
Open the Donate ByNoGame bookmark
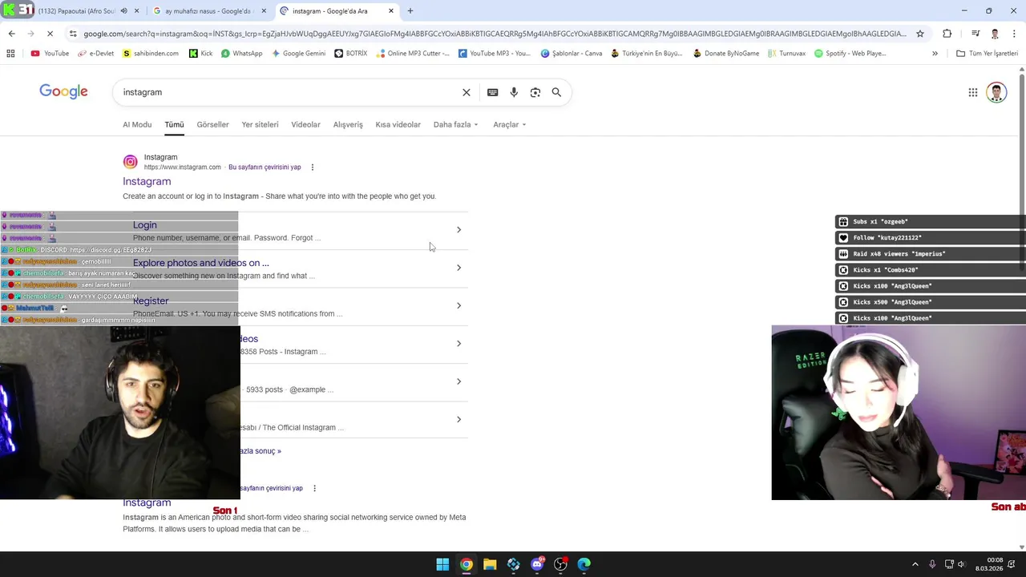click(x=726, y=54)
